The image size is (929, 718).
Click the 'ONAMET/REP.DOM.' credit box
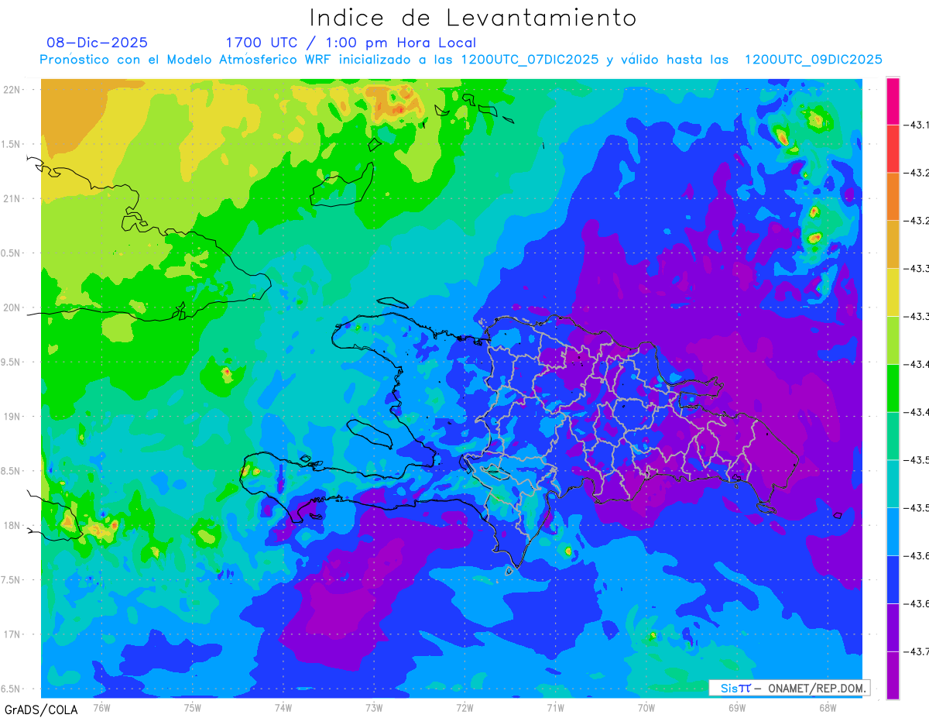click(x=789, y=688)
